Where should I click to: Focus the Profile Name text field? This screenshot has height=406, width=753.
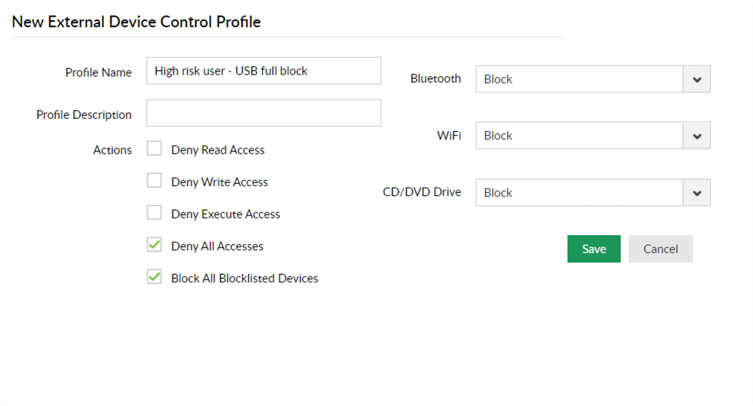(263, 72)
